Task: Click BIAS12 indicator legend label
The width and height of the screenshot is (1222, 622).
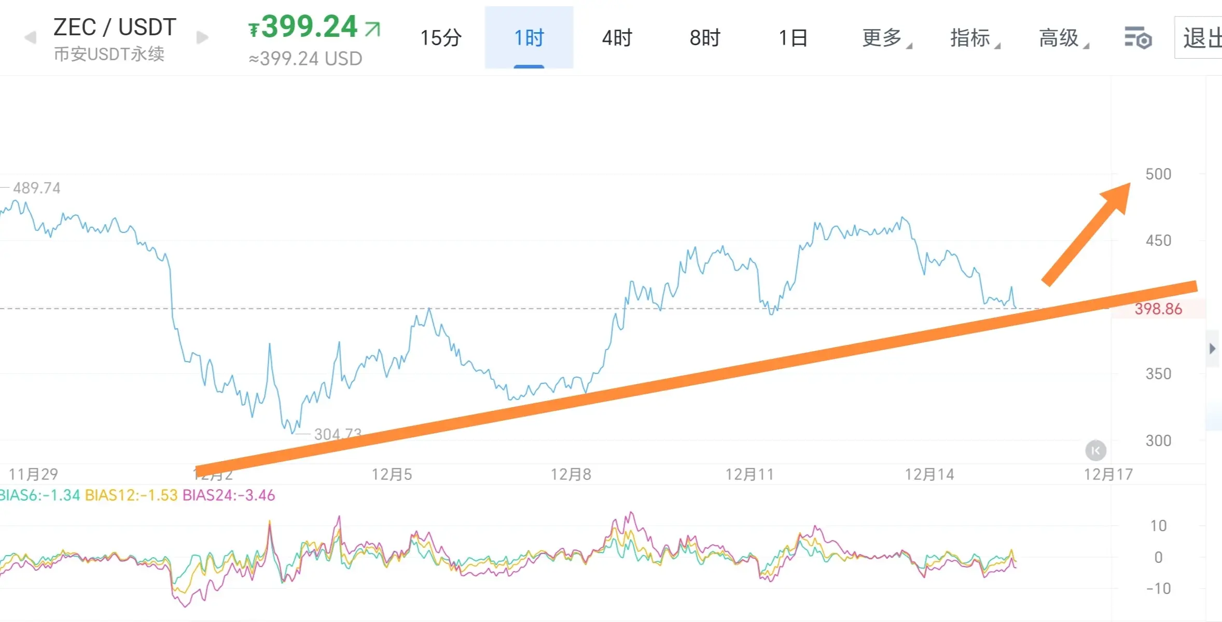Action: (x=131, y=495)
